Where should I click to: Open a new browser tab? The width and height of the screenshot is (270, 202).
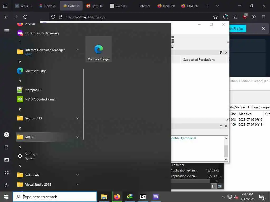(207, 6)
